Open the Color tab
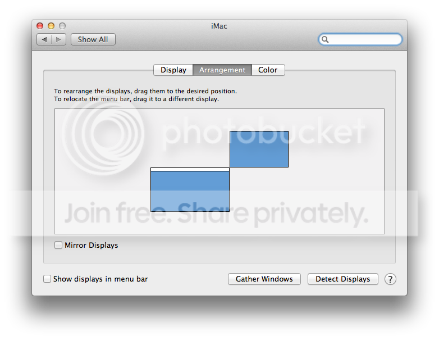Viewport: 439px width, 340px height. [268, 70]
